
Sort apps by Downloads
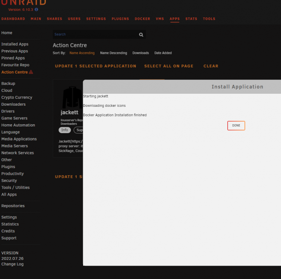tap(140, 53)
